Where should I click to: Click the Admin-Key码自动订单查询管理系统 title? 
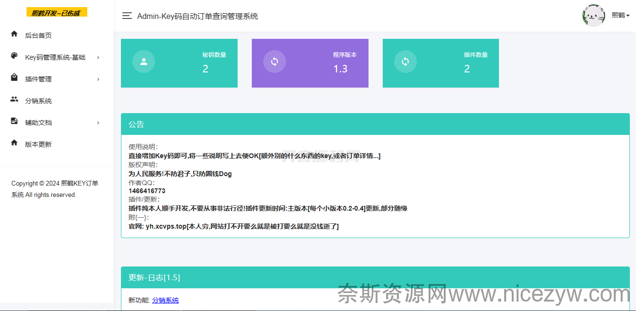[x=198, y=16]
